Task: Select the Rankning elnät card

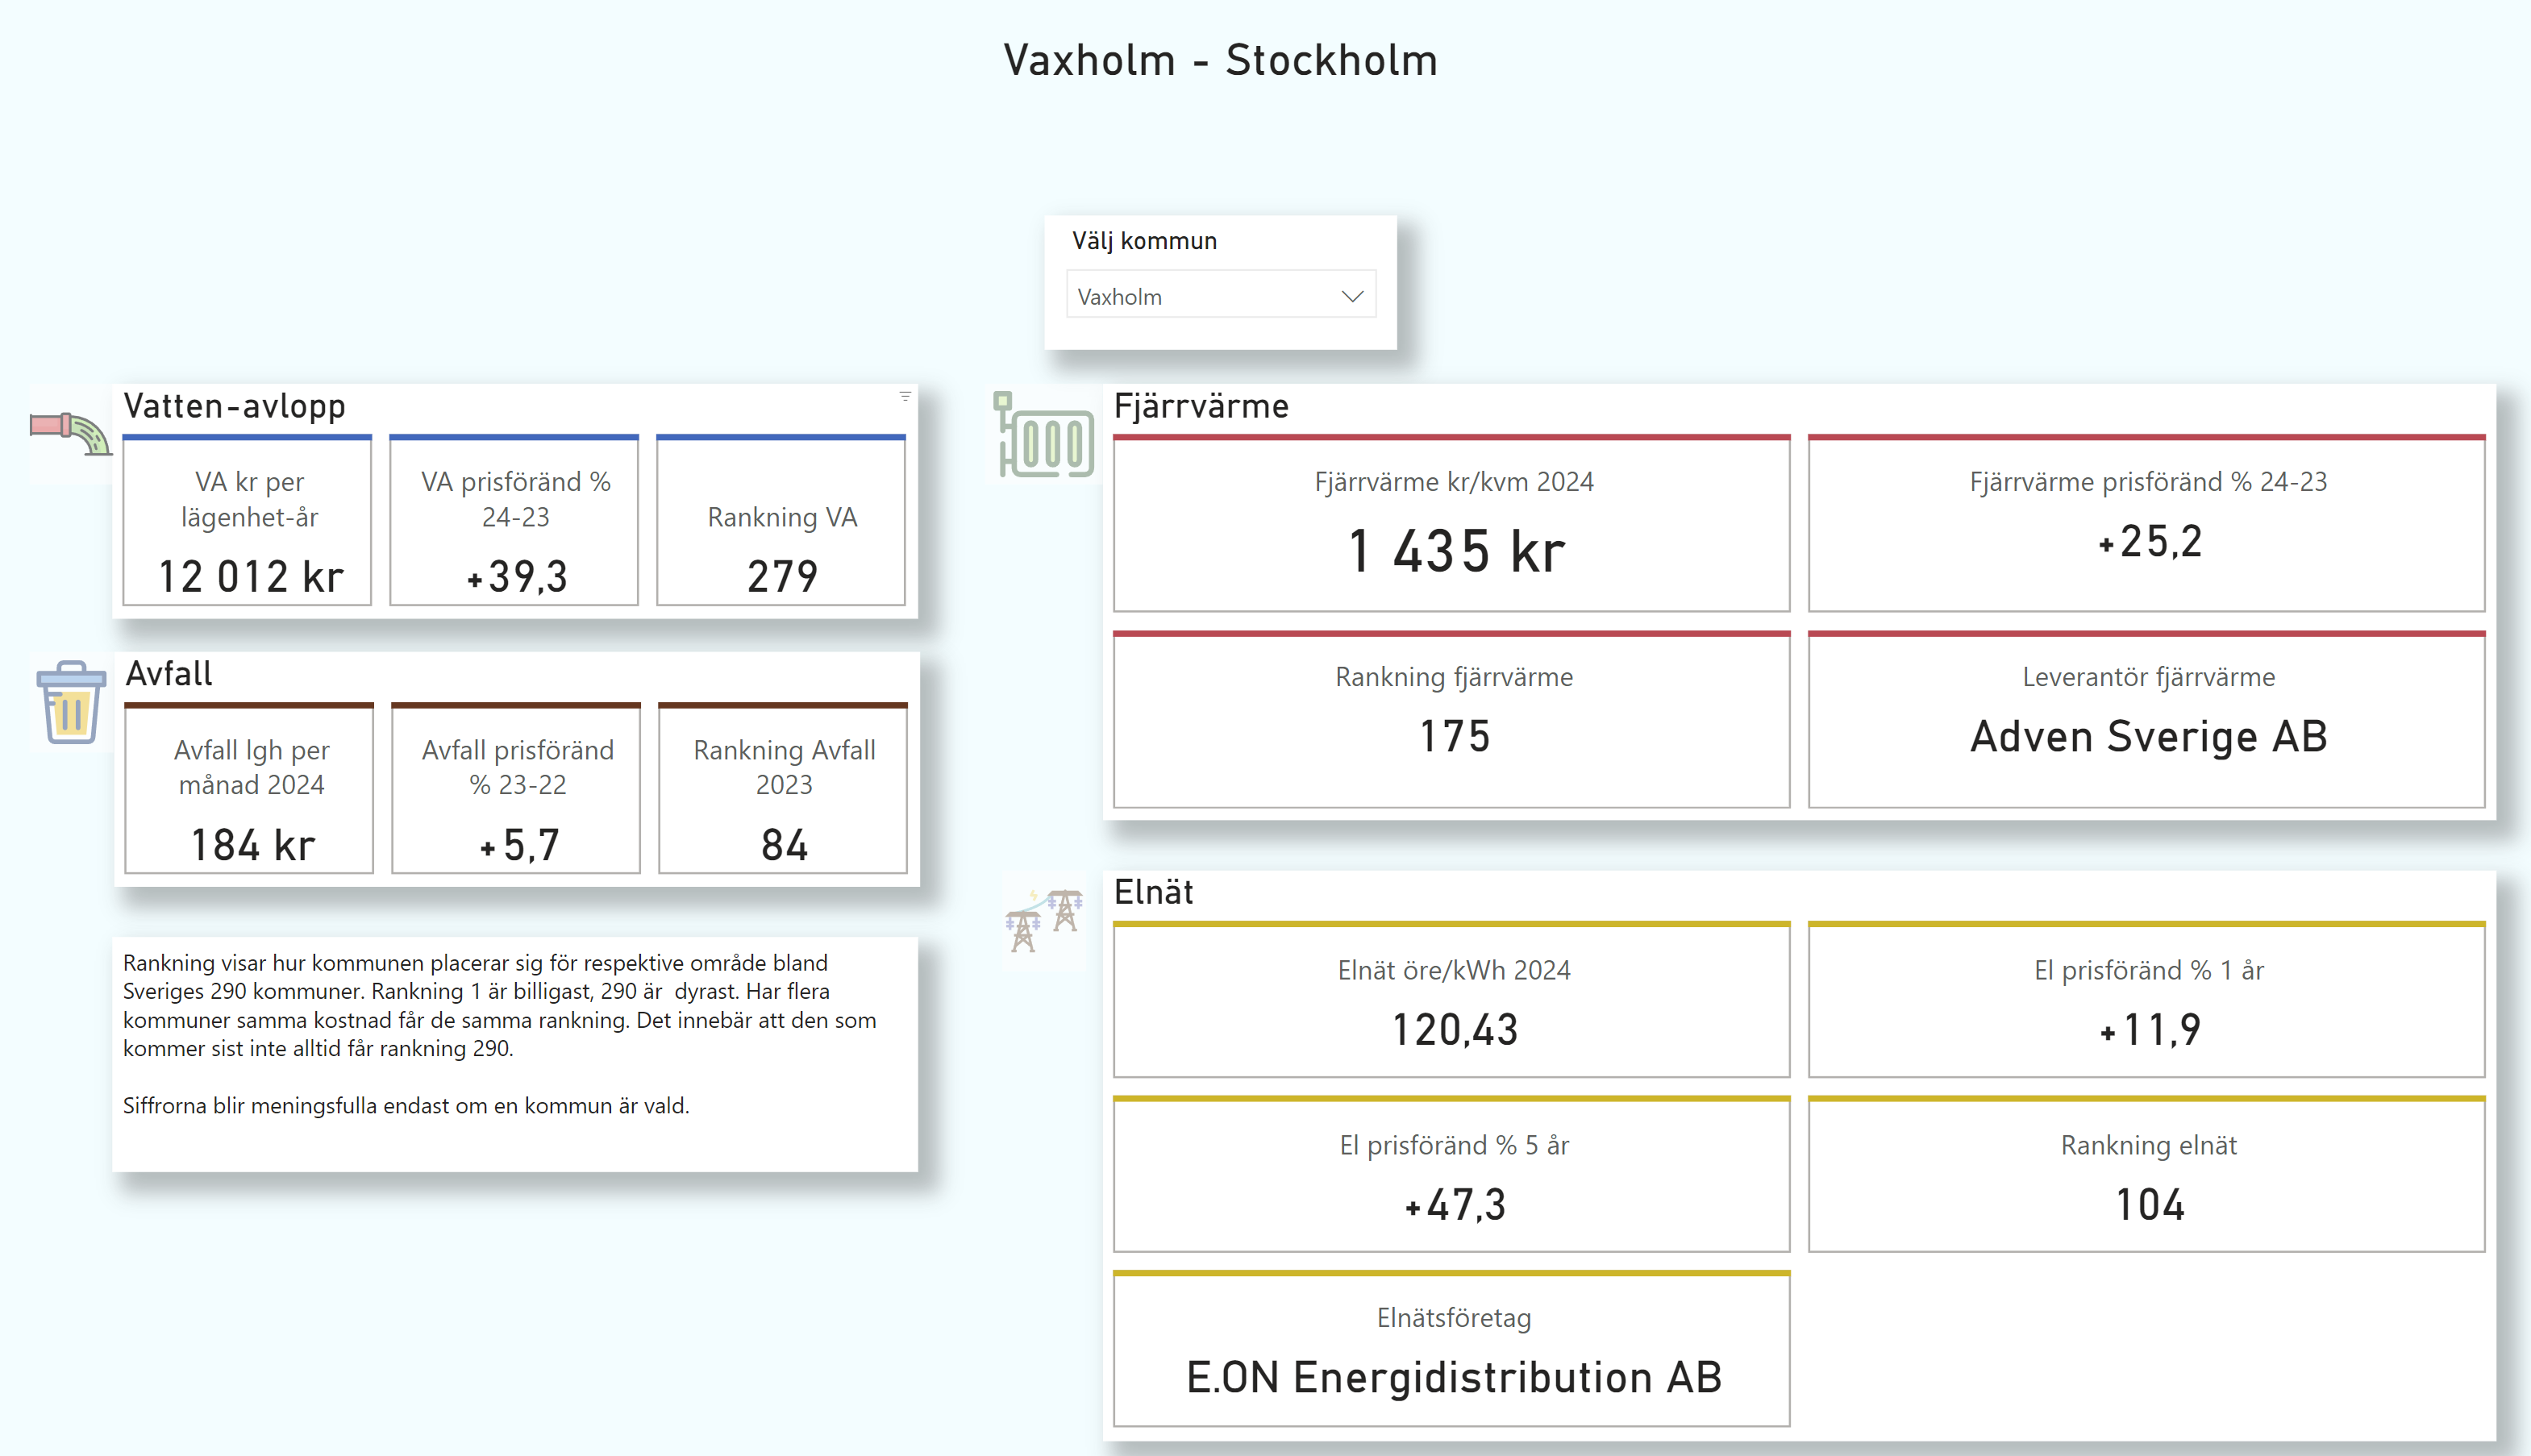Action: (2146, 1176)
